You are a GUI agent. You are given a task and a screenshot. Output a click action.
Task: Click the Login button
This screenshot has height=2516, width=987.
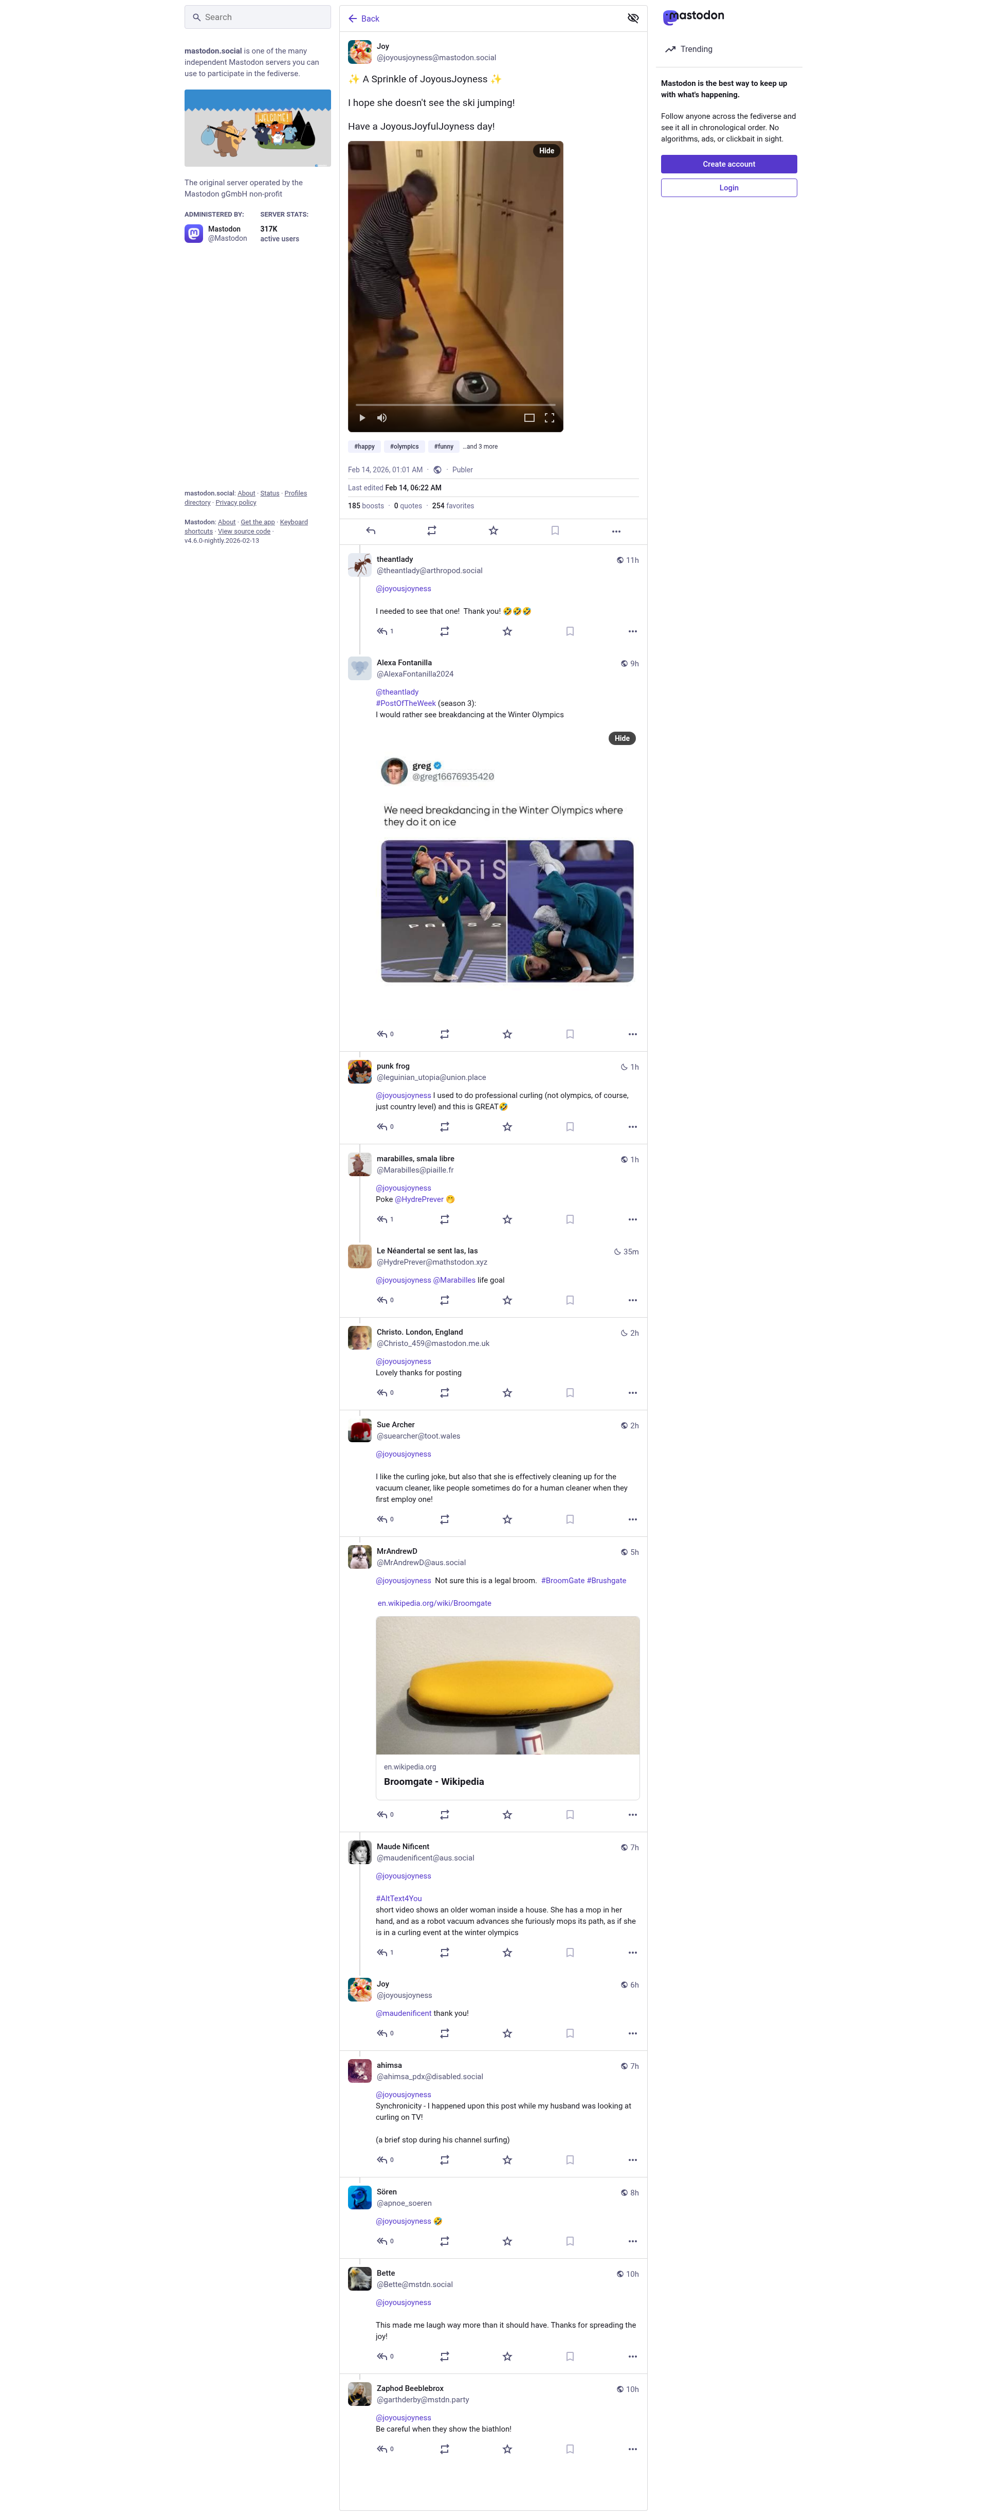point(728,187)
